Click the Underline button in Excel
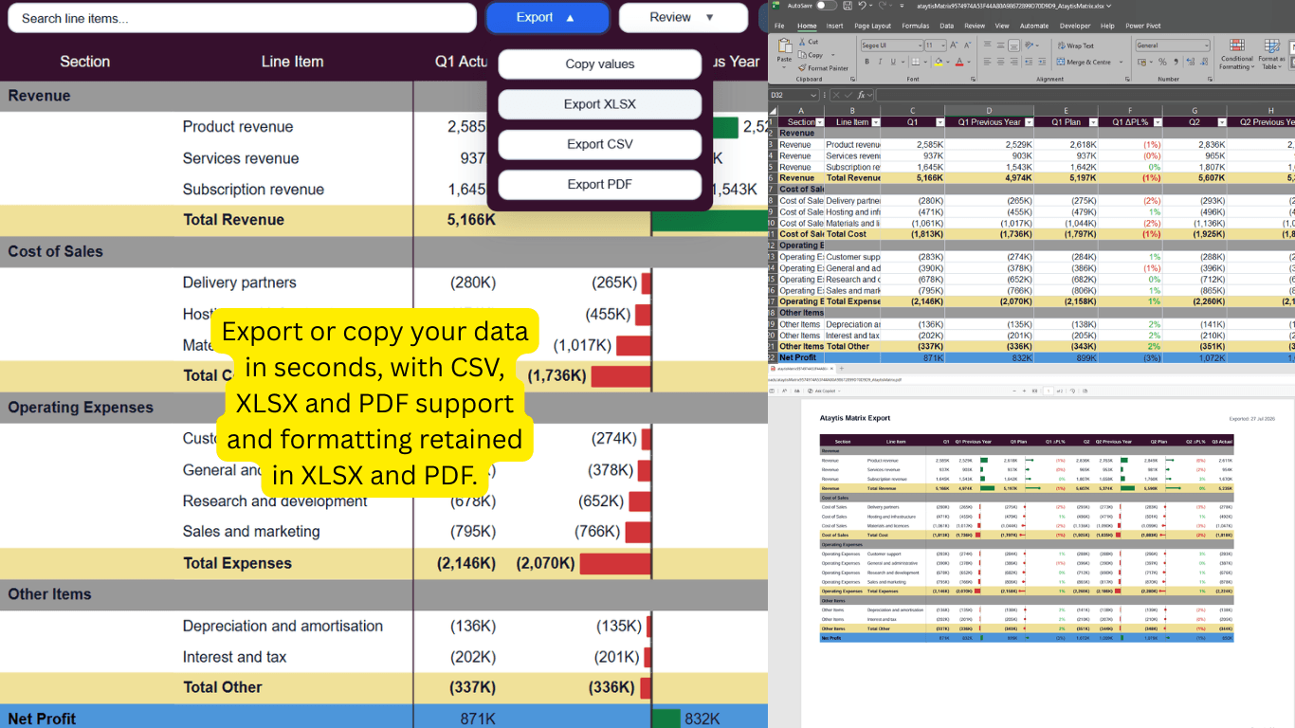Viewport: 1295px width, 728px height. pyautogui.click(x=893, y=62)
